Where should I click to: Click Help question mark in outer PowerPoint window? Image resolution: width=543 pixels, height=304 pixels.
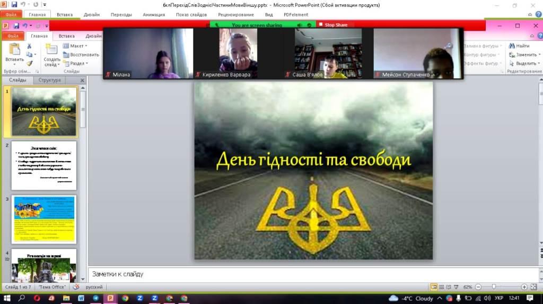[539, 14]
